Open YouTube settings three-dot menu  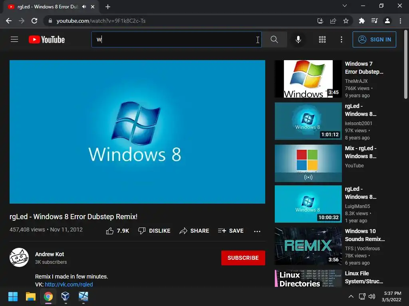coord(341,39)
